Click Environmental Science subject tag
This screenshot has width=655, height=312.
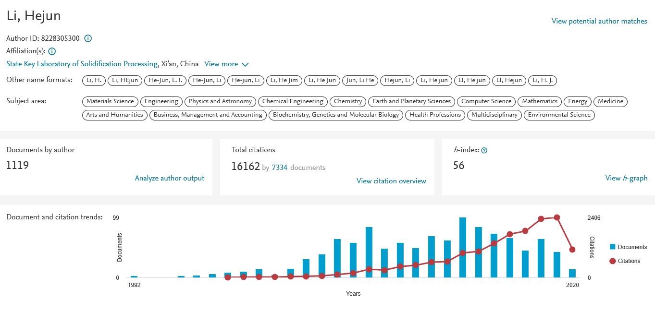point(559,115)
